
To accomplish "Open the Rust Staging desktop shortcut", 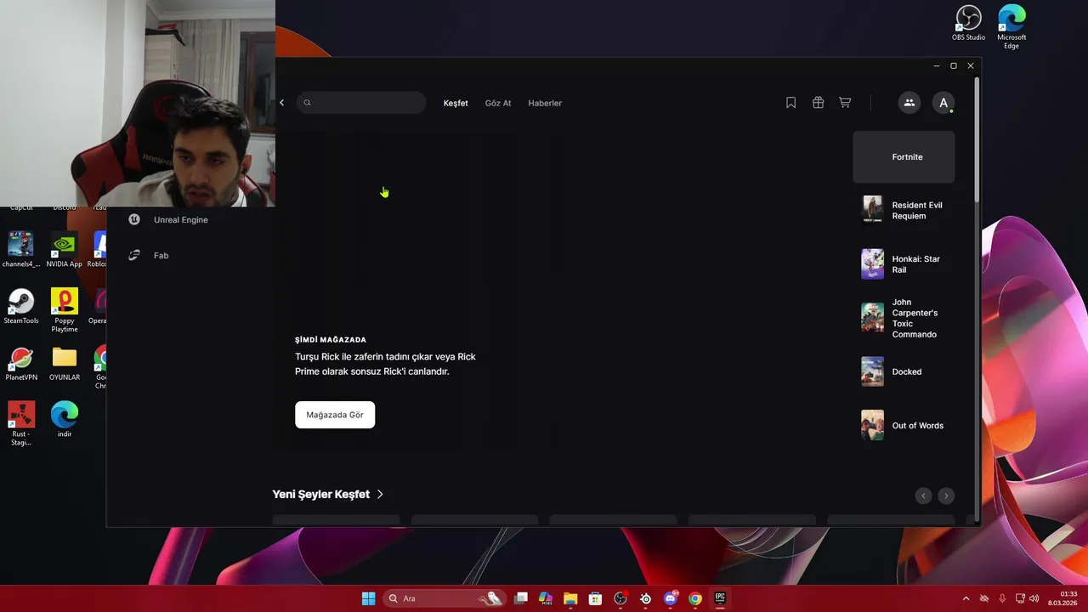I will pyautogui.click(x=20, y=424).
